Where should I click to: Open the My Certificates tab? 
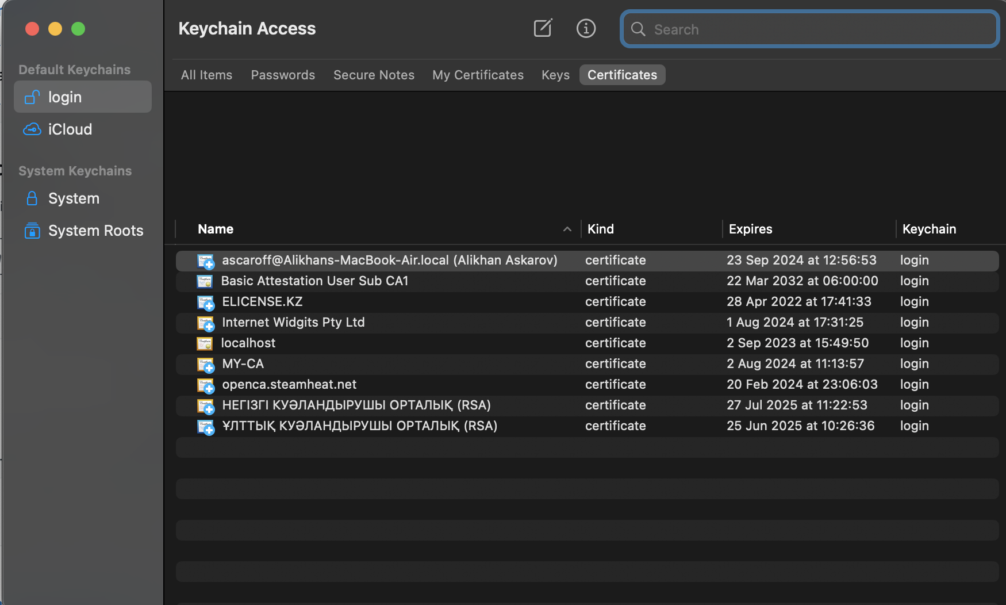pos(478,75)
